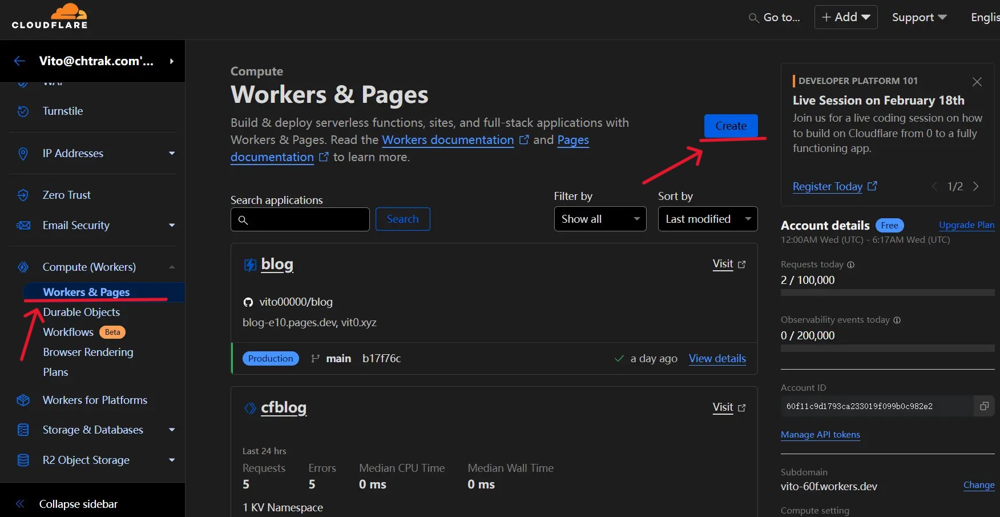Select Browser Rendering in sidebar
This screenshot has height=517, width=1000.
click(88, 352)
